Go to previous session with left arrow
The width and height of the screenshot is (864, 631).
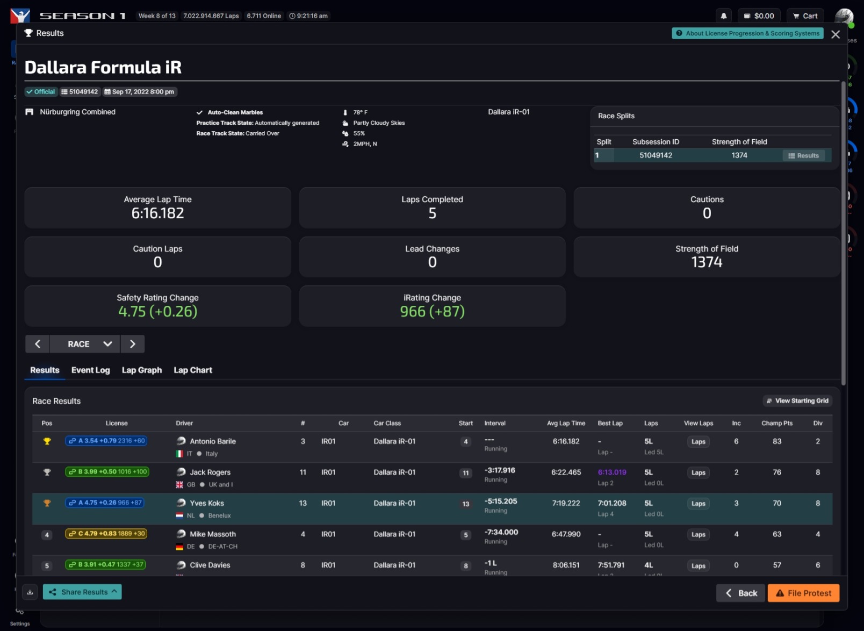(x=38, y=344)
